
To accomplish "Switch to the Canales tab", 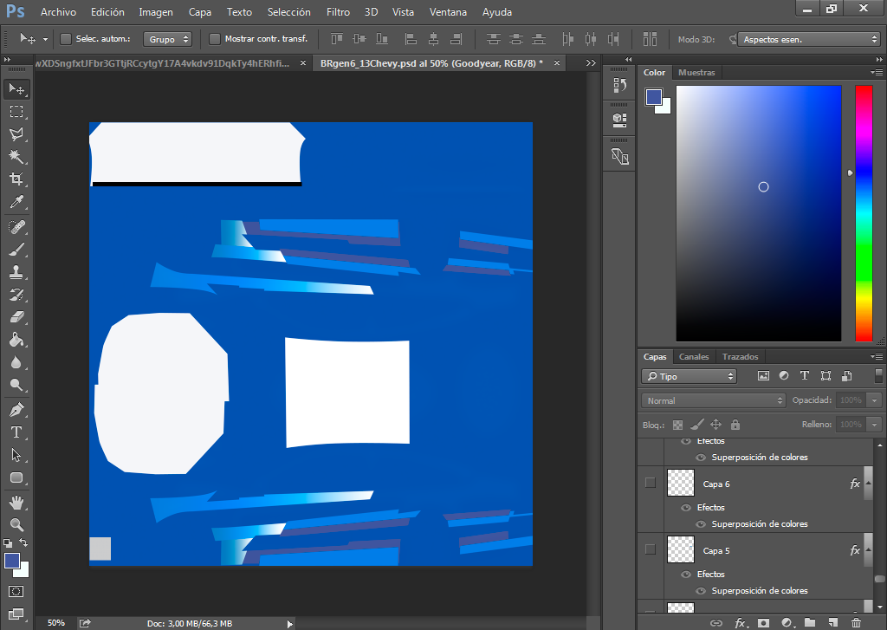I will tap(694, 357).
